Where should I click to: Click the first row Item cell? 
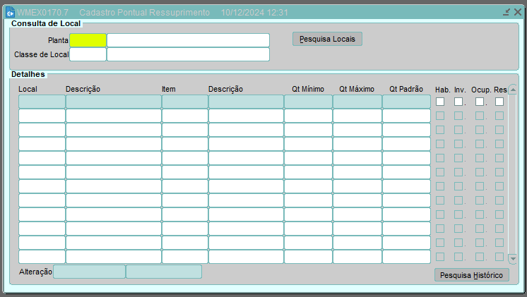[184, 102]
